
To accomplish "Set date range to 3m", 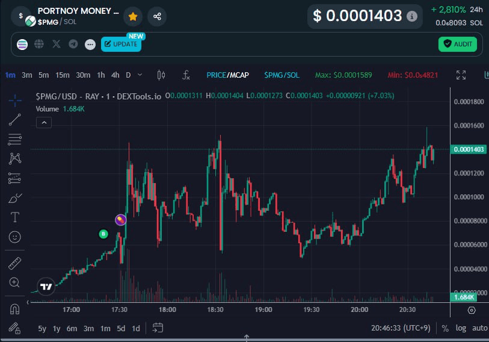I will [x=88, y=328].
